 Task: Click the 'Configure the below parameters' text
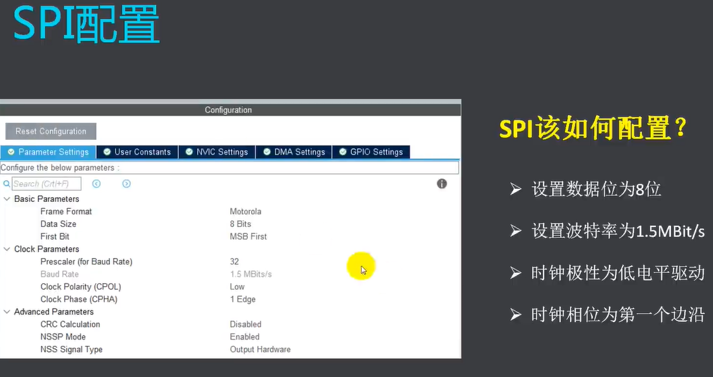click(x=60, y=167)
